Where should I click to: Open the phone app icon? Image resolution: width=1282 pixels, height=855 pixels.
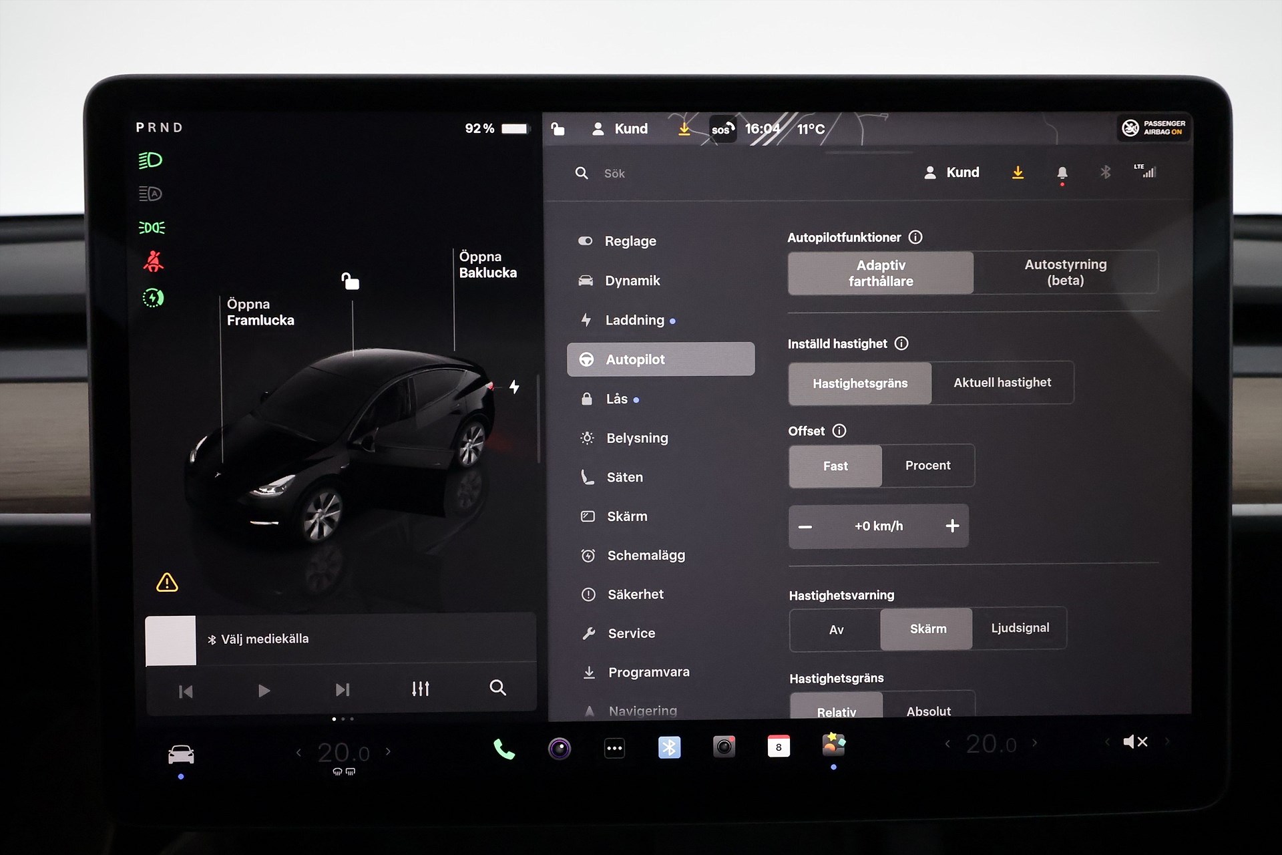coord(504,749)
